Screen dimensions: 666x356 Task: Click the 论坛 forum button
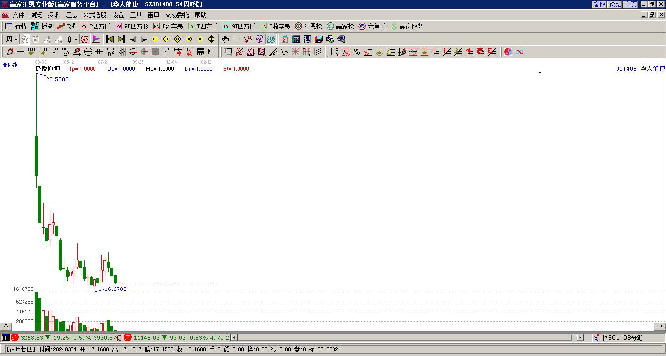coord(615,4)
